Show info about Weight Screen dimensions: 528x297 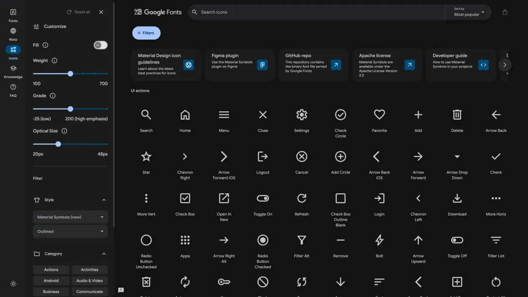tap(54, 61)
